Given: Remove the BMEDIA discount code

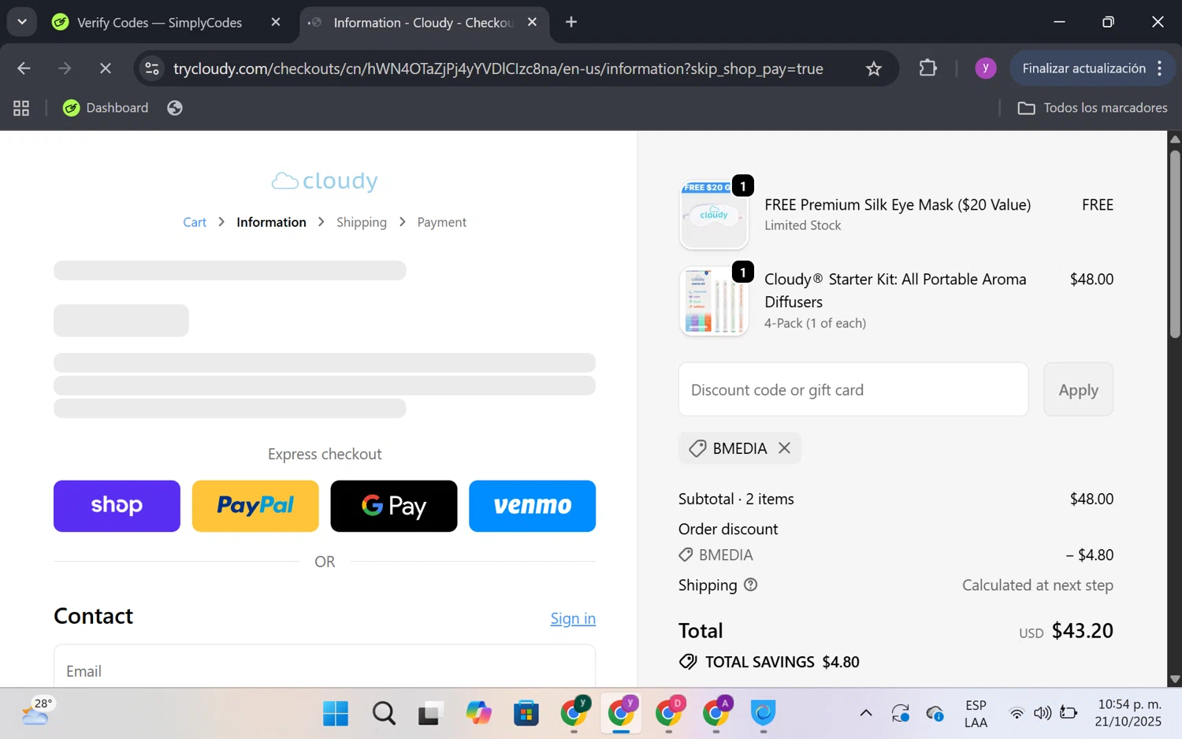Looking at the screenshot, I should tap(784, 447).
